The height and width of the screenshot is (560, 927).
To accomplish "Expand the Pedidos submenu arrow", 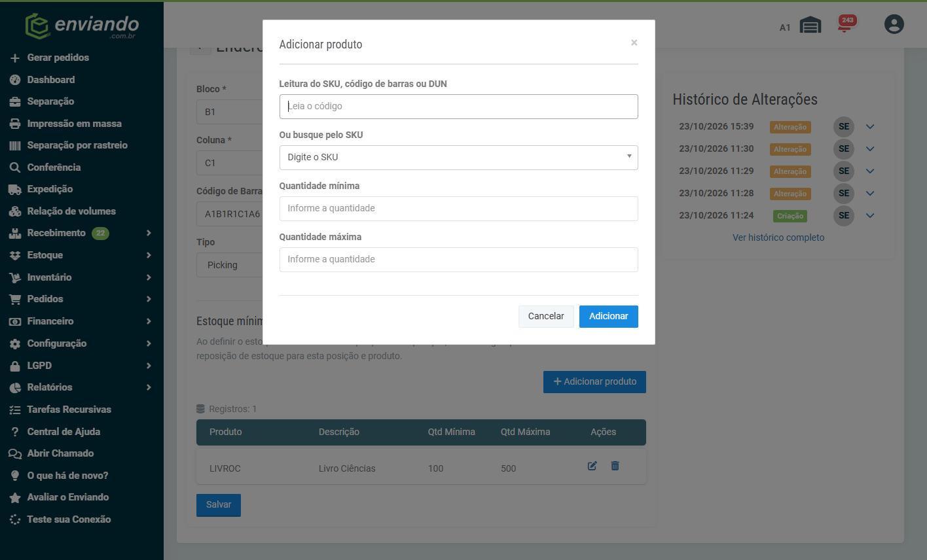I will (x=149, y=299).
